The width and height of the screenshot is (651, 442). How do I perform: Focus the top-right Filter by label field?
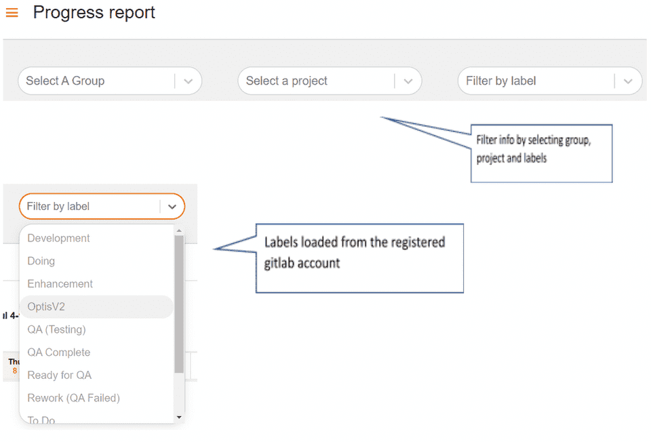(536, 81)
